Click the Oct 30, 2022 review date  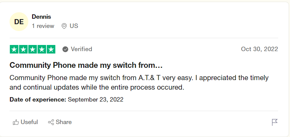pyautogui.click(x=259, y=49)
